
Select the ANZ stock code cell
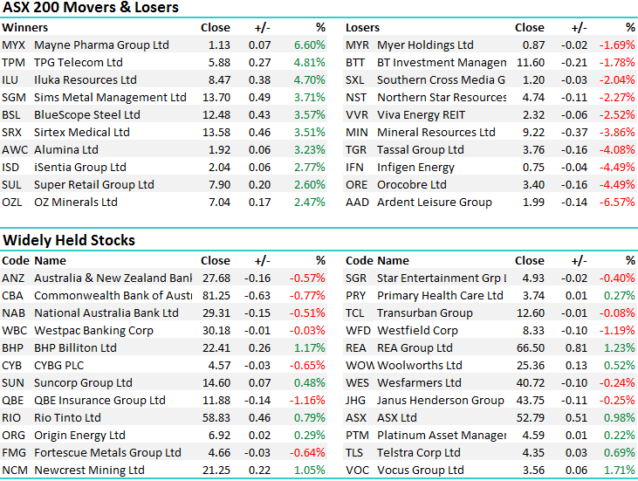tap(13, 278)
